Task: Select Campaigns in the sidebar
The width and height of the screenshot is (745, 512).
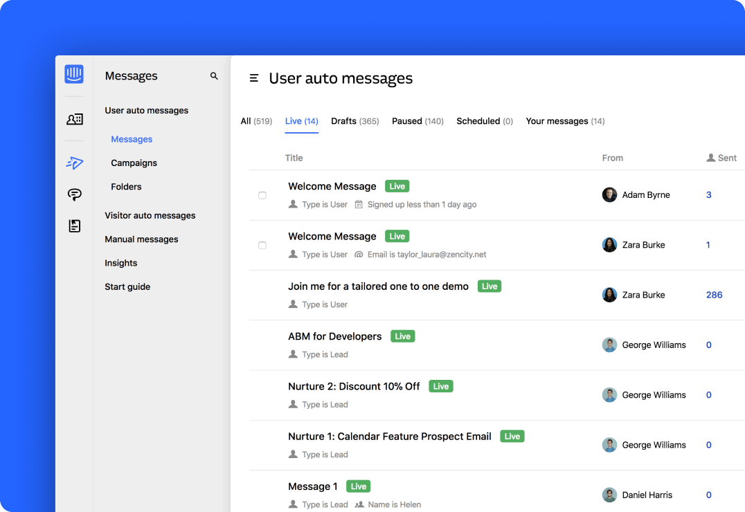Action: (134, 163)
